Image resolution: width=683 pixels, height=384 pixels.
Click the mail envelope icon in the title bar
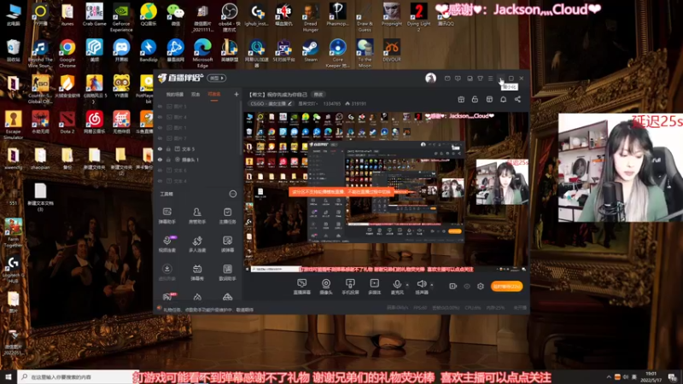[447, 79]
